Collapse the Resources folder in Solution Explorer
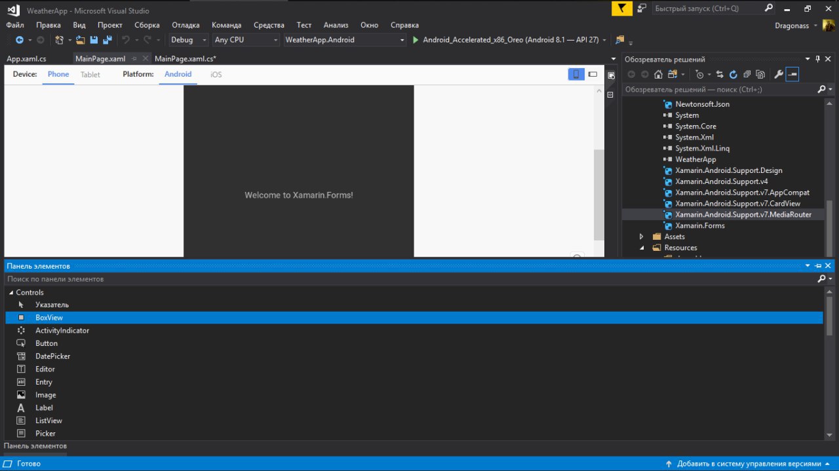This screenshot has width=839, height=471. tap(642, 248)
